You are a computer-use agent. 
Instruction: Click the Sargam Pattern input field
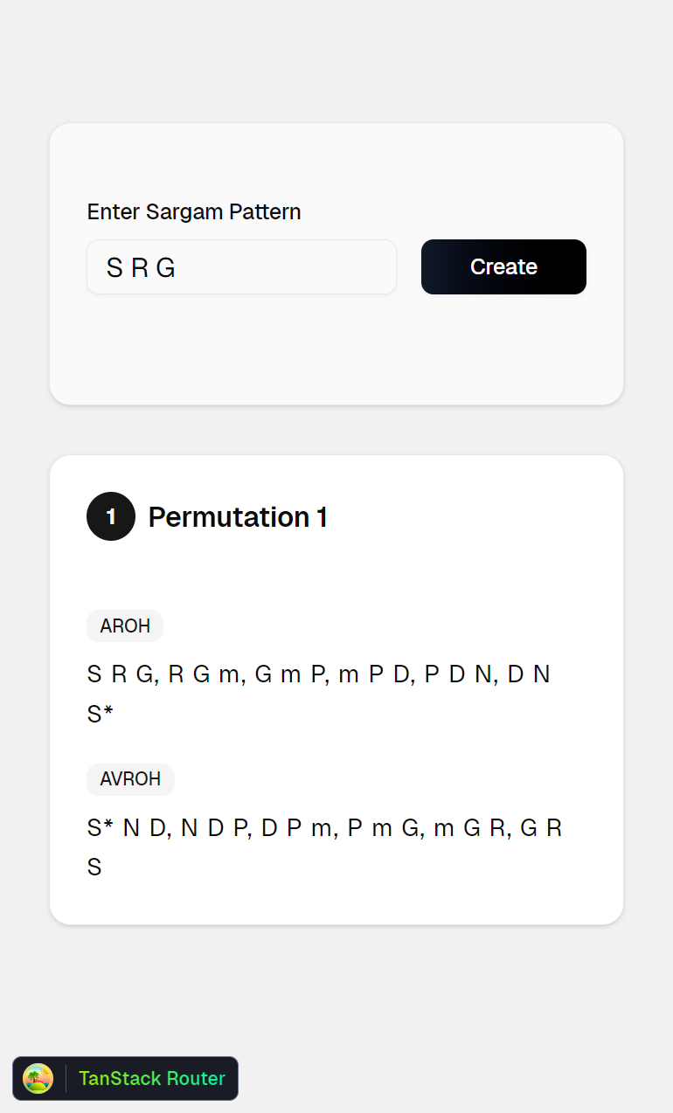click(x=241, y=267)
